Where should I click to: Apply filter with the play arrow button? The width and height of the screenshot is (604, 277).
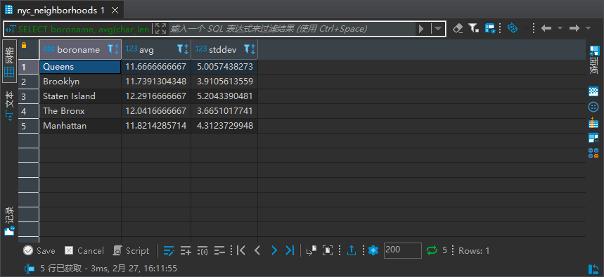[x=421, y=29]
